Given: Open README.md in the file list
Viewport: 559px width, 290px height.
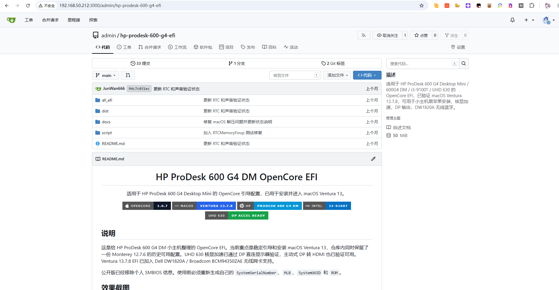Looking at the screenshot, I should tap(113, 144).
